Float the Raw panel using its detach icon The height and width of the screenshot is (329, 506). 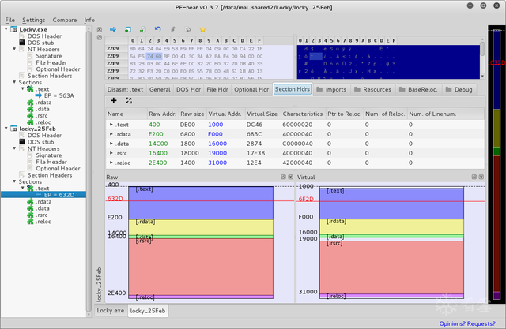[x=281, y=178]
